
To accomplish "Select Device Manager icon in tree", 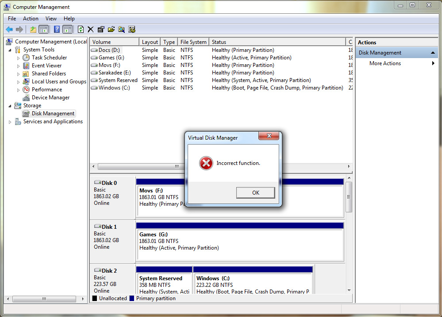I will pos(26,98).
